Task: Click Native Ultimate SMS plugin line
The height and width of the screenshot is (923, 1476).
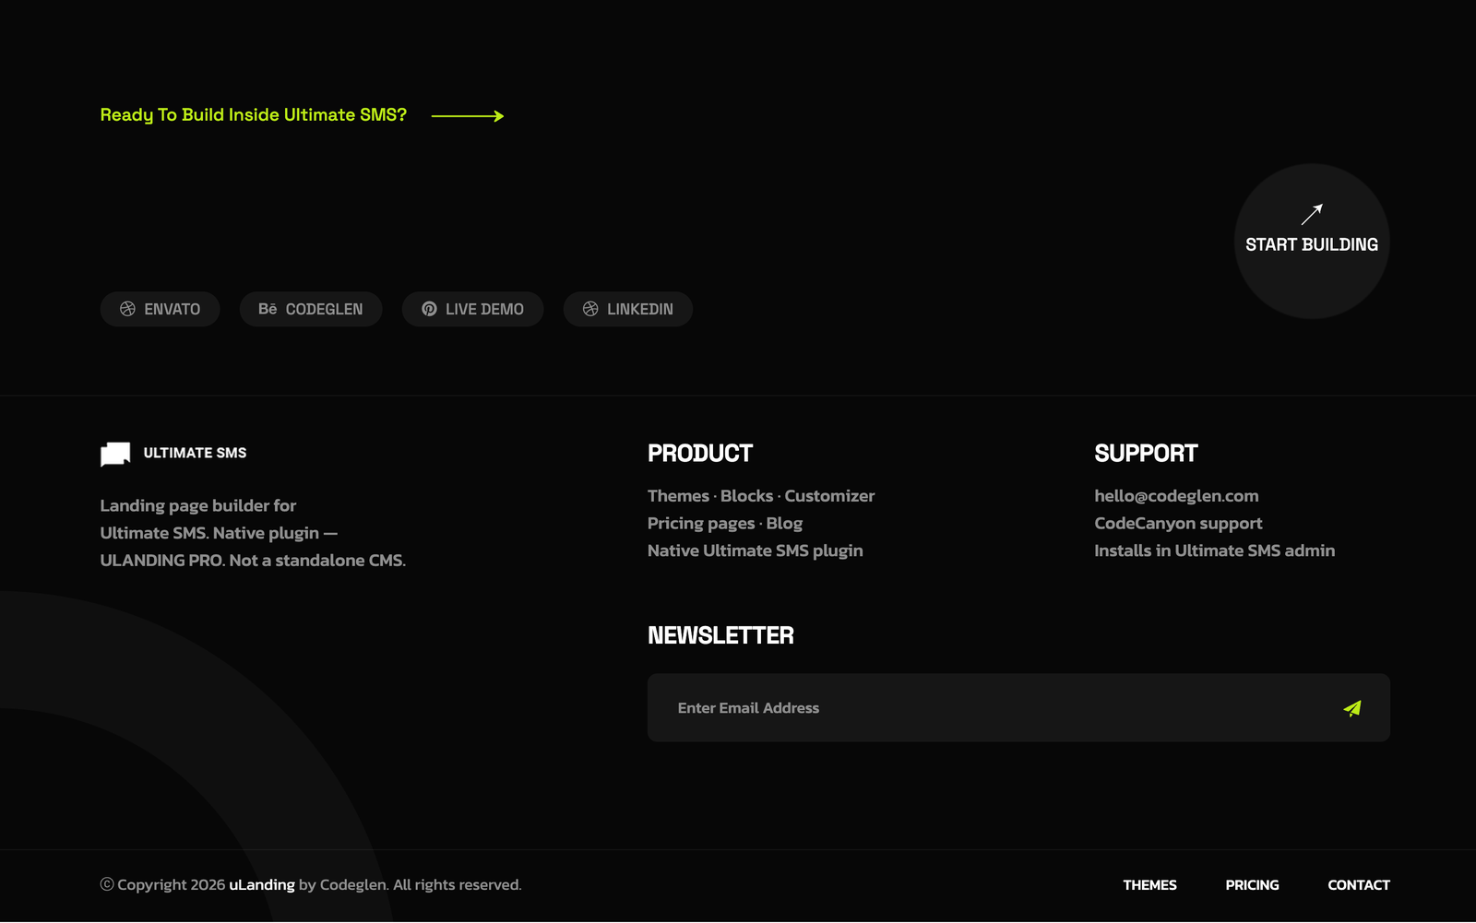Action: tap(756, 550)
